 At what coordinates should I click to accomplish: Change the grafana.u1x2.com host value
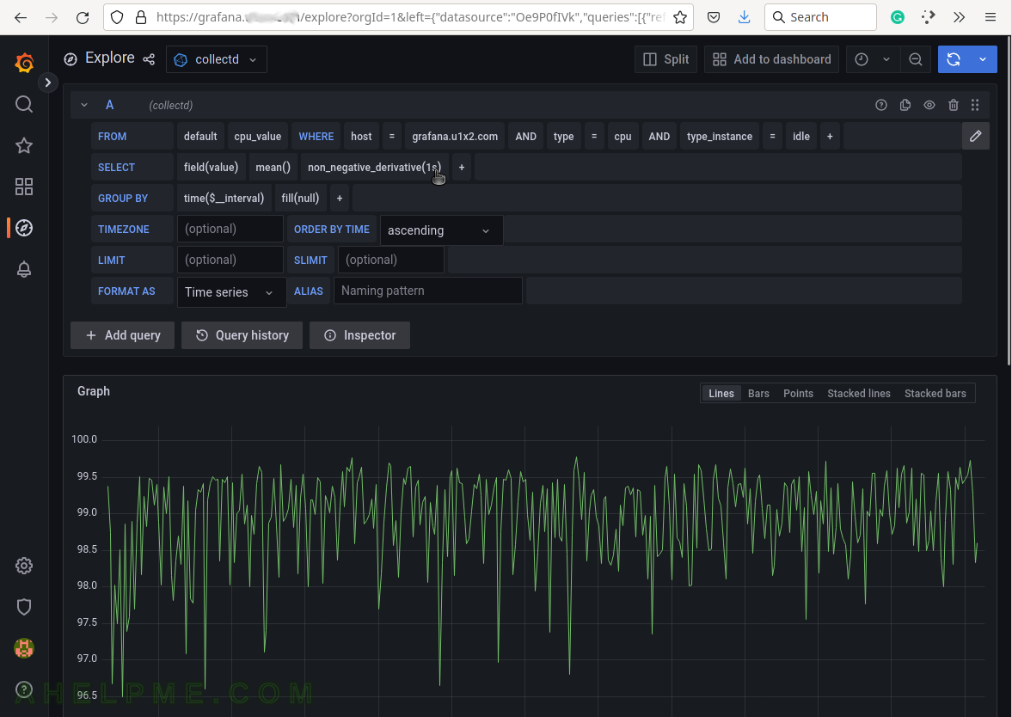pyautogui.click(x=455, y=136)
